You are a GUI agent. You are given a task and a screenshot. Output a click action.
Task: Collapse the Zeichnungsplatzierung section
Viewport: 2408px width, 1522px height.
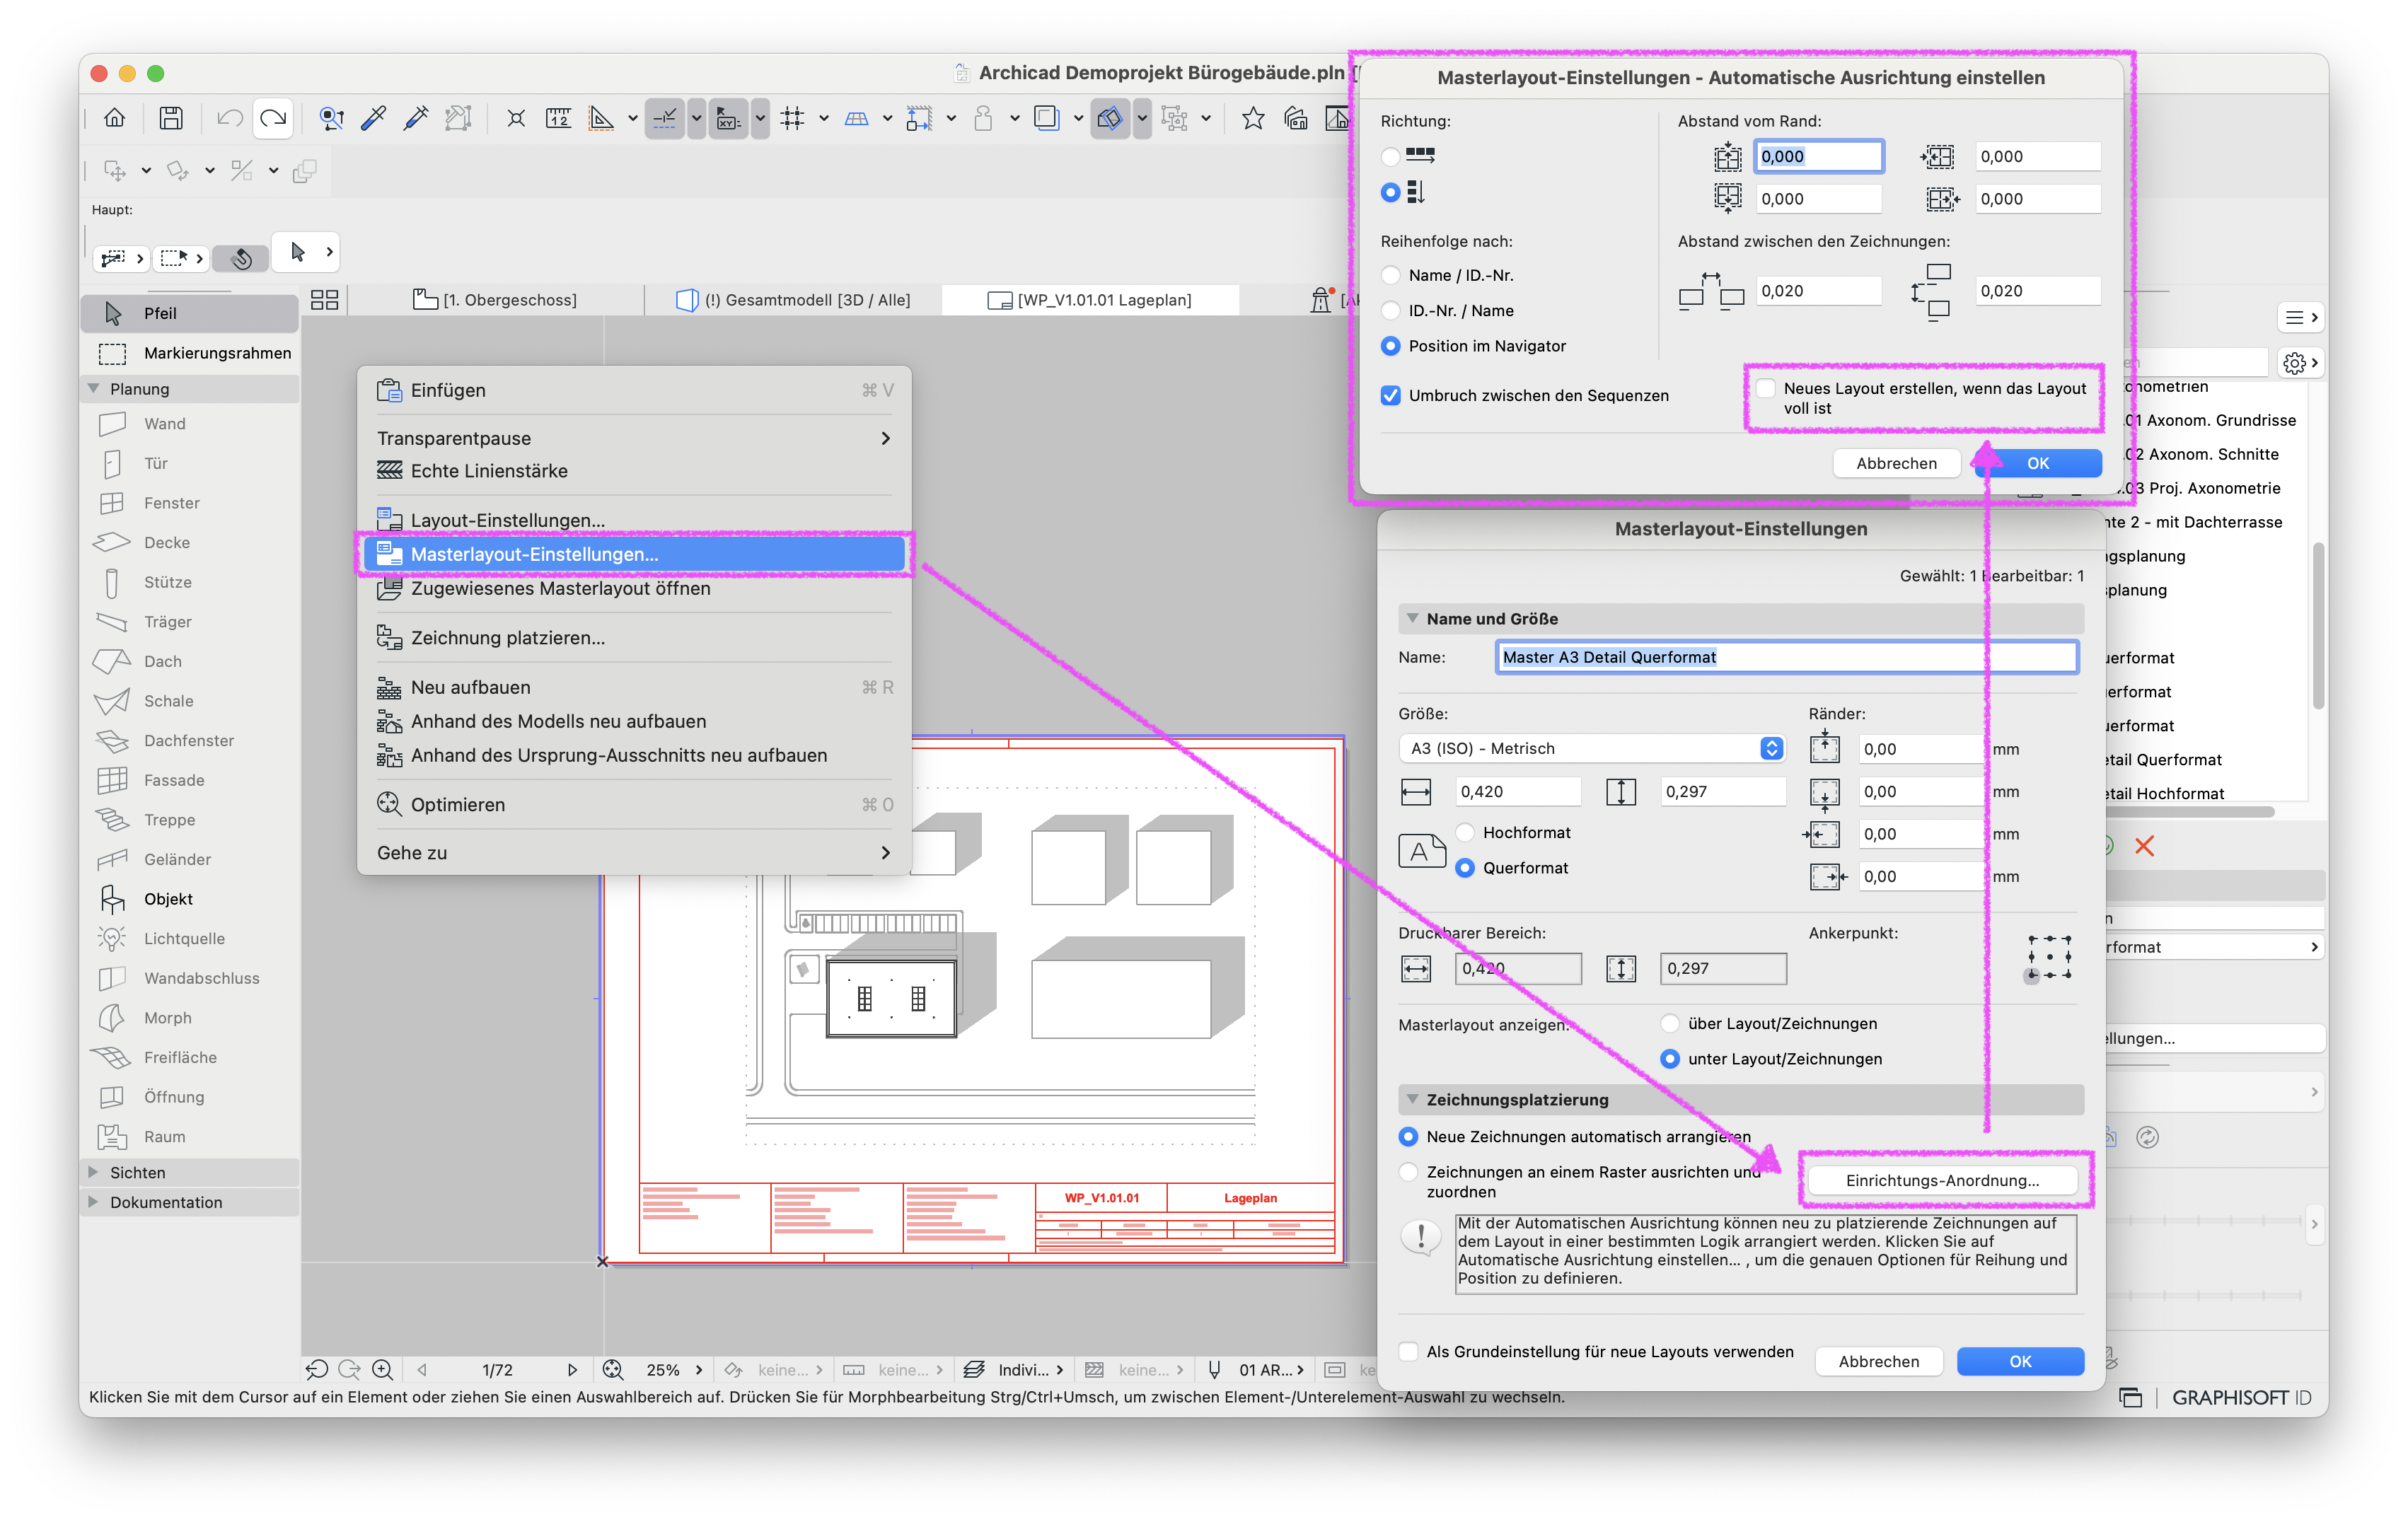[x=1412, y=1099]
